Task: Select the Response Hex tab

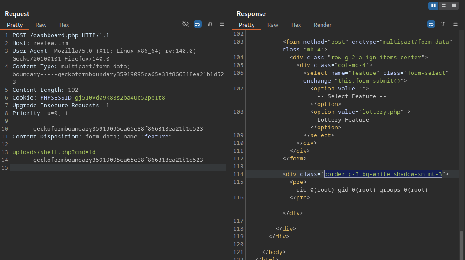Action: (296, 25)
